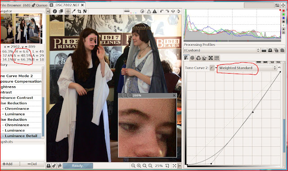The height and width of the screenshot is (171, 288).
Task: Open the Raw tools tab
Action: 211,58
